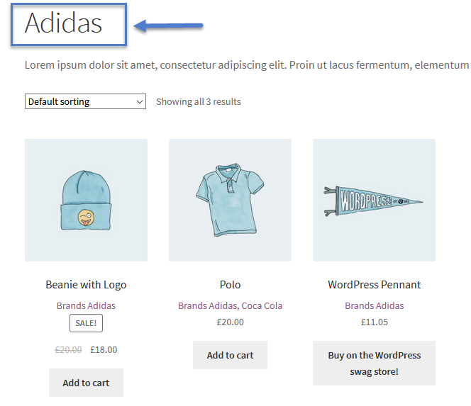Viewport: 471px width, 406px height.
Task: Click the Adidas page heading
Action: [63, 23]
